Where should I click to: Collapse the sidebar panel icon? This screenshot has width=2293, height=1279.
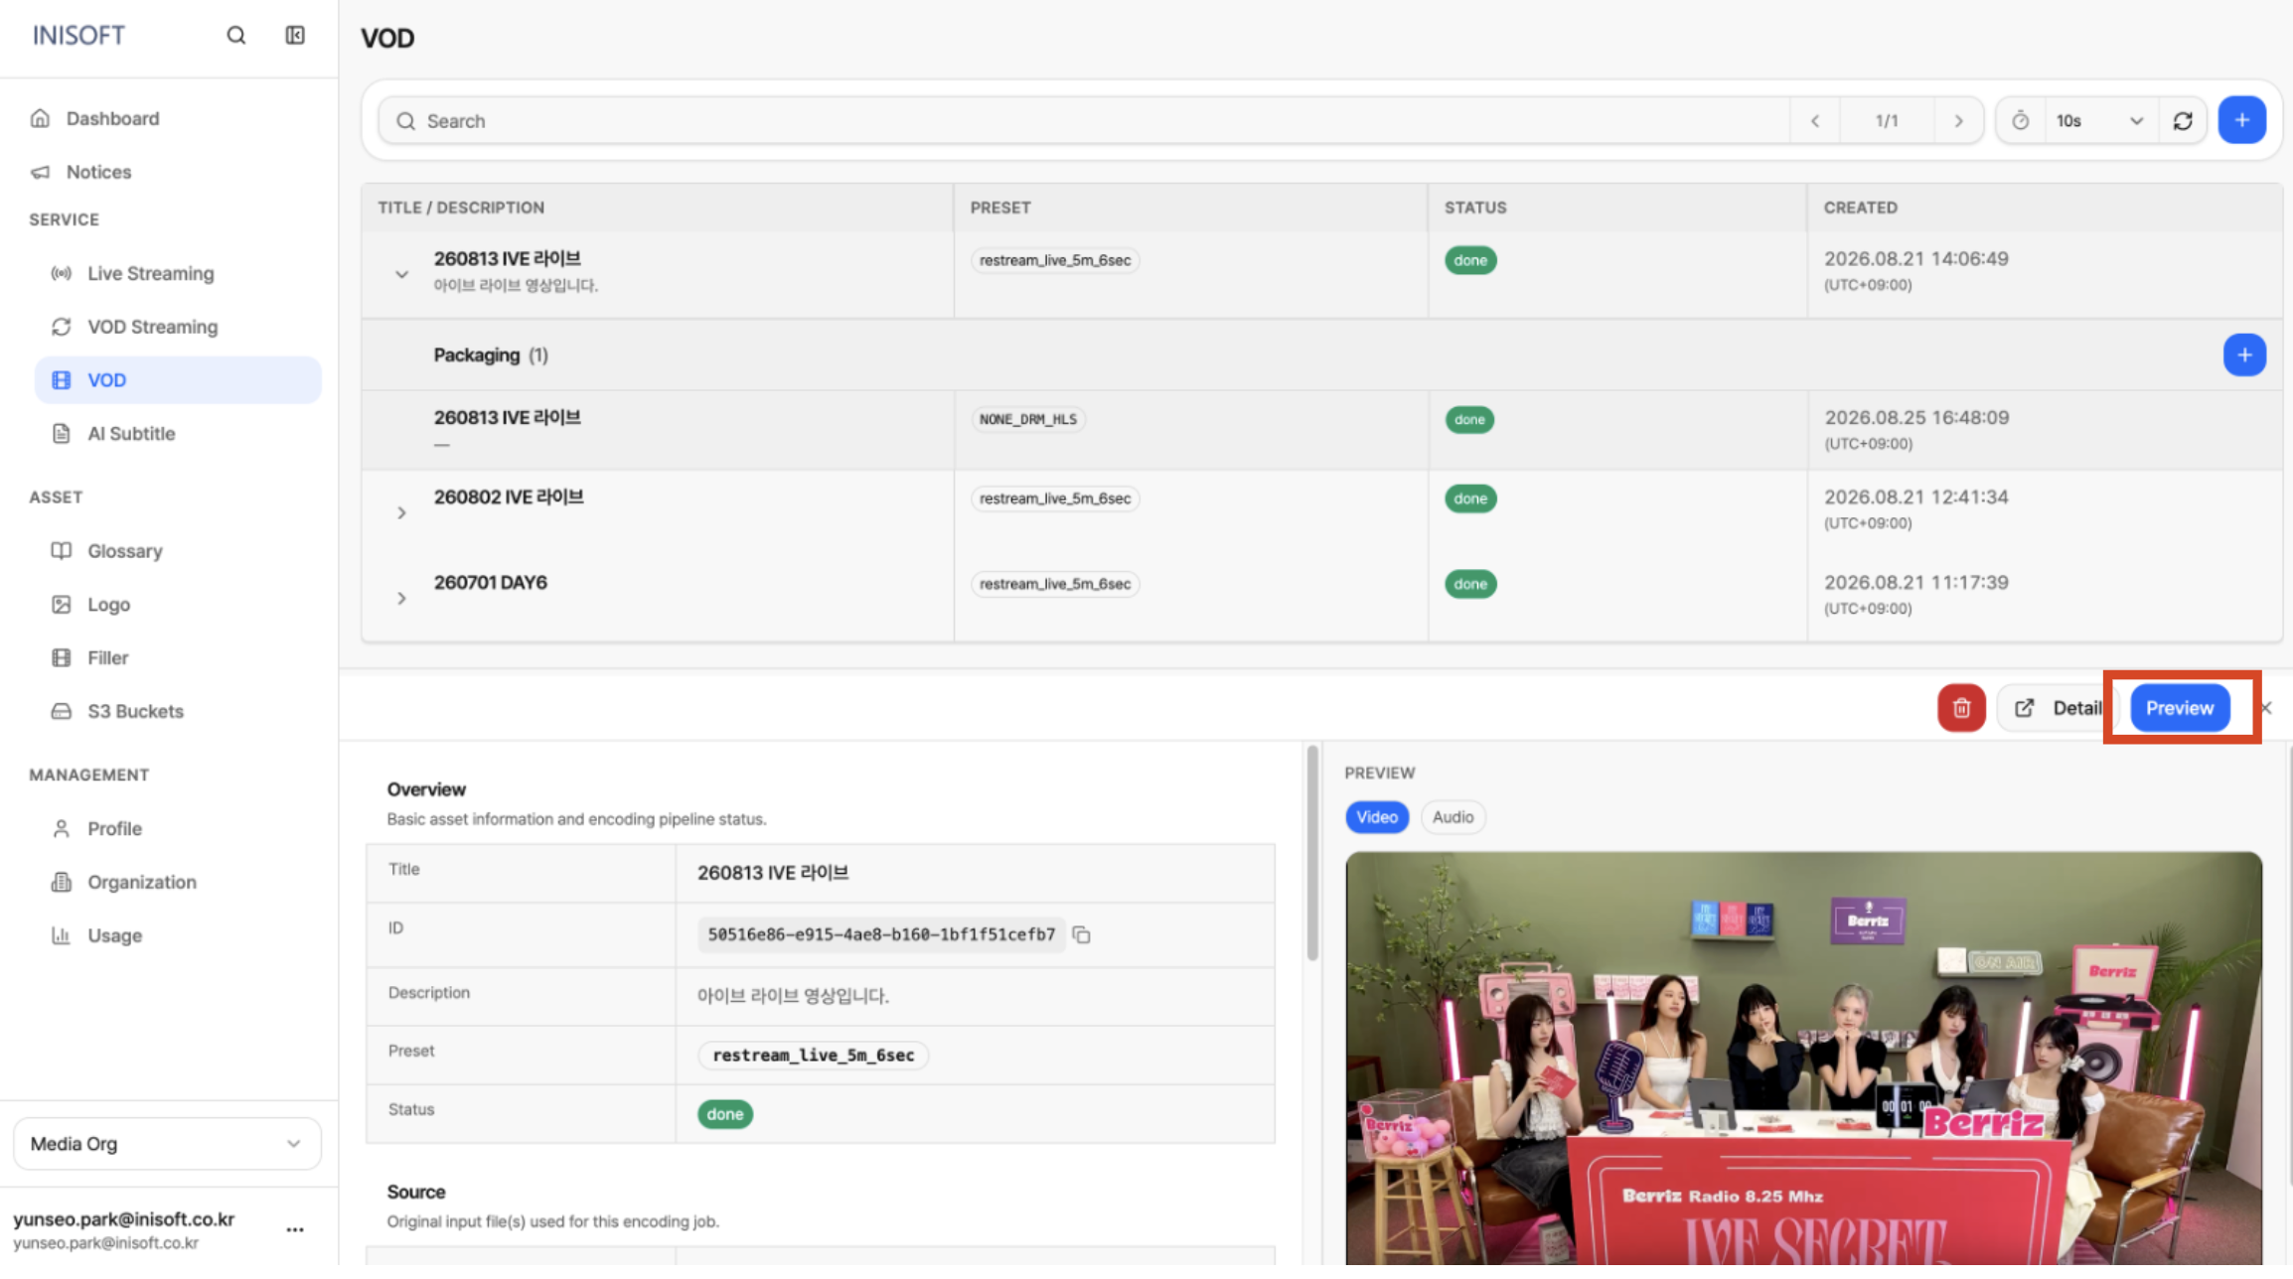295,36
